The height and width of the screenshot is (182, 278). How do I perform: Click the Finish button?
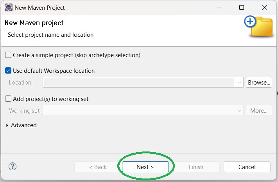pos(196,167)
